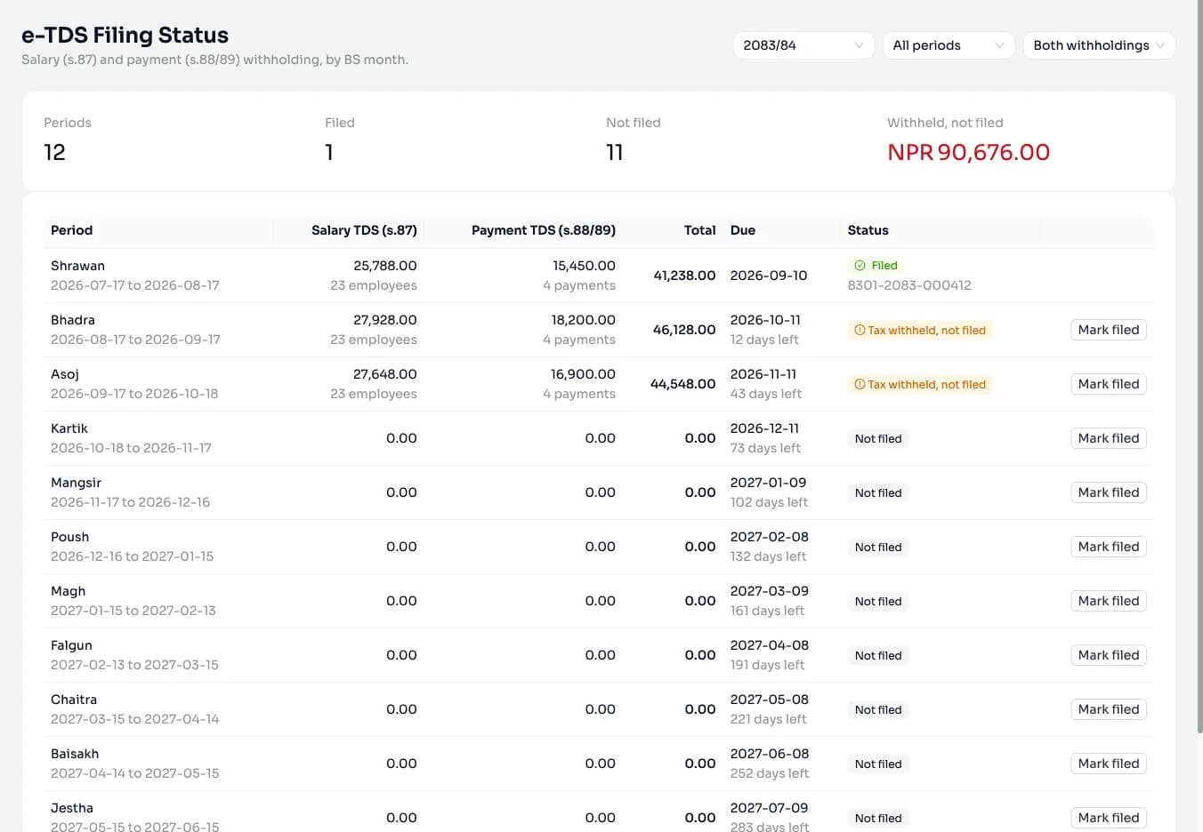
Task: Click the Bhadra payment TDS 18,200.00
Action: point(583,320)
